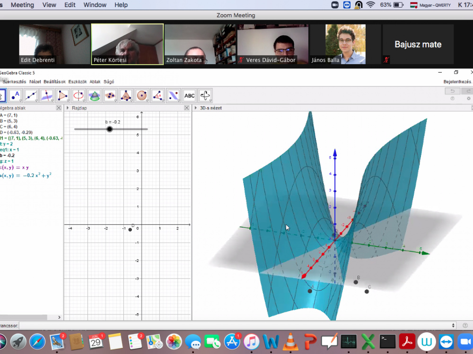
Task: Open the Parancssor command dropdown arrow
Action: click(x=454, y=326)
